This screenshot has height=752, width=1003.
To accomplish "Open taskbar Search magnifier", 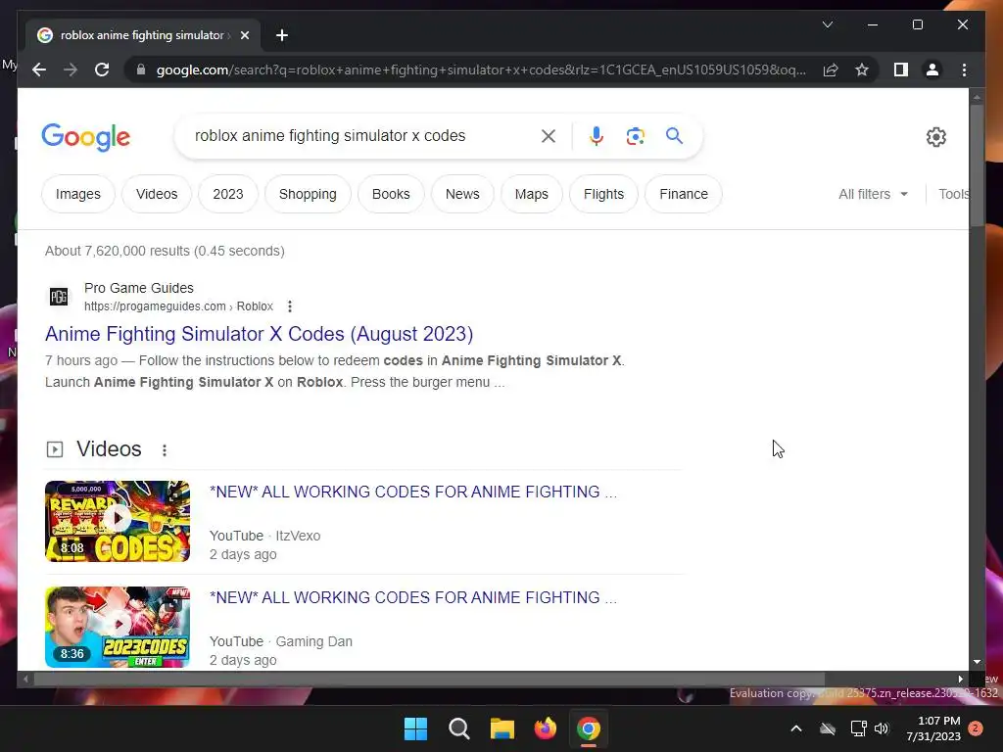I will [459, 728].
